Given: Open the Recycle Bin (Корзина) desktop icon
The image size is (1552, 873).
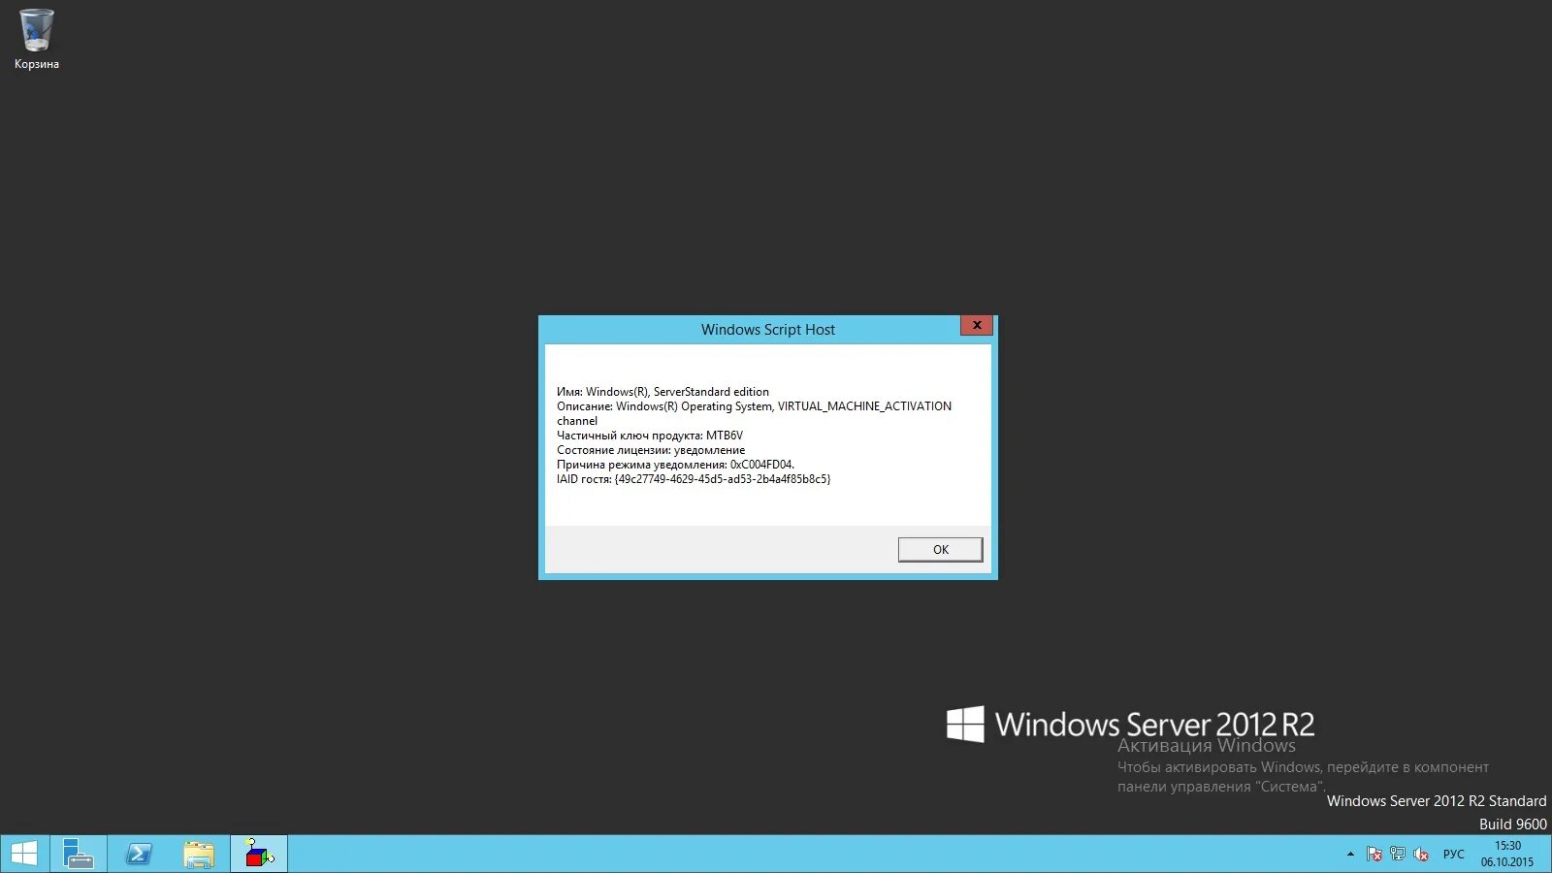Looking at the screenshot, I should point(37,40).
